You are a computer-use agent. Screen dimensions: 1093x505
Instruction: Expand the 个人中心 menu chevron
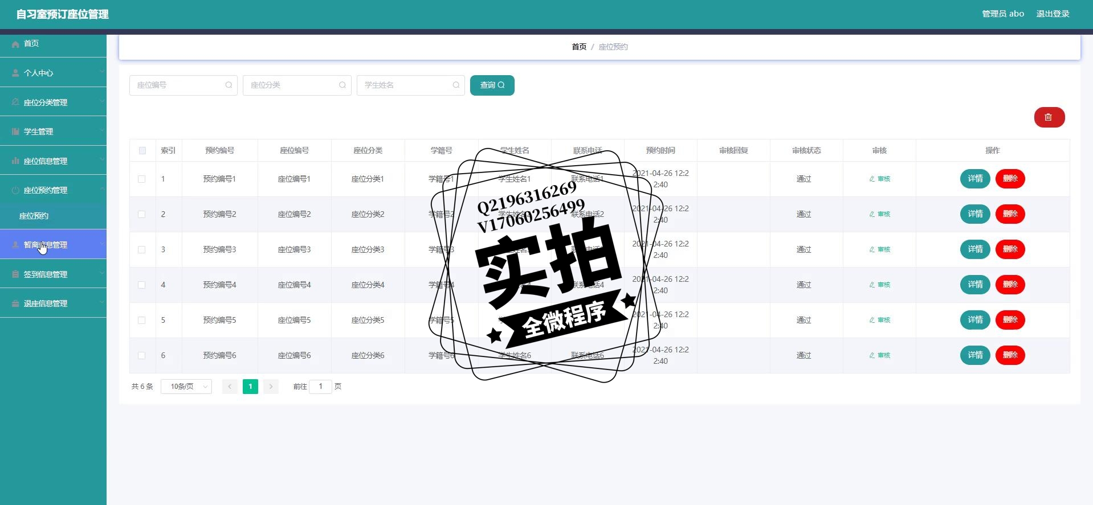coord(101,72)
